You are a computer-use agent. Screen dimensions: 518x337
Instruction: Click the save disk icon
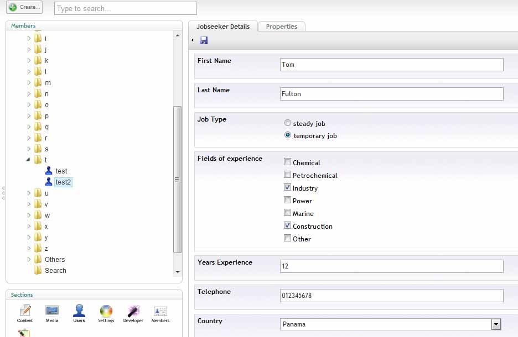point(204,40)
